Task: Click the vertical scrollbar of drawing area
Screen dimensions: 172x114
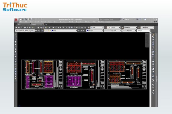Action: coord(150,70)
